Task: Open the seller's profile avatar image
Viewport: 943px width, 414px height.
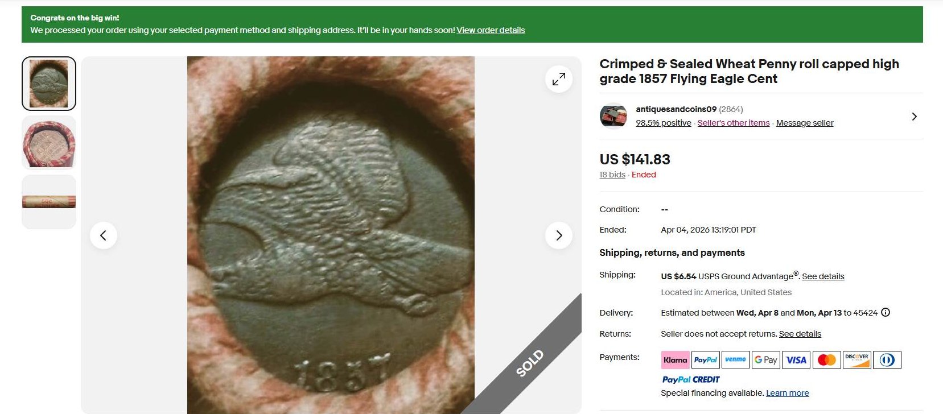Action: click(x=613, y=115)
